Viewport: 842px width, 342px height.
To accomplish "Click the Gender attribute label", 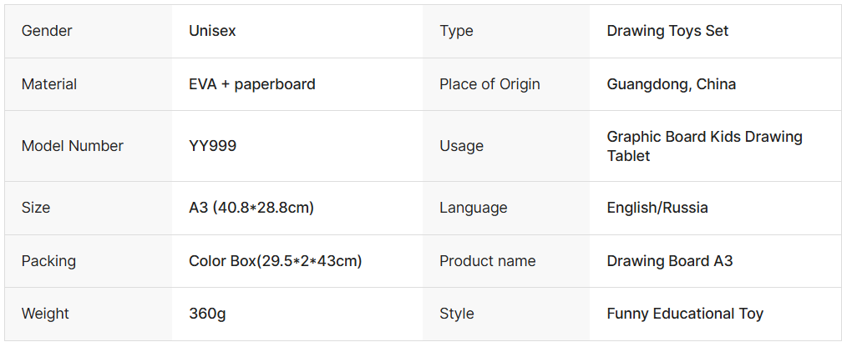I will coord(47,31).
